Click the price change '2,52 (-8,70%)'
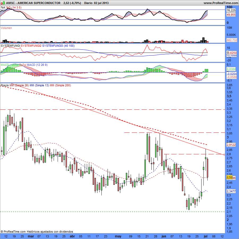The image size is (239, 239). pyautogui.click(x=72, y=3)
